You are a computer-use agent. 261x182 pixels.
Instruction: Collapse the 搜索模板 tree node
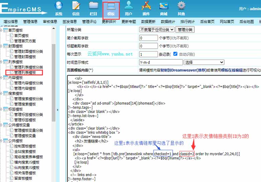pos(1,93)
